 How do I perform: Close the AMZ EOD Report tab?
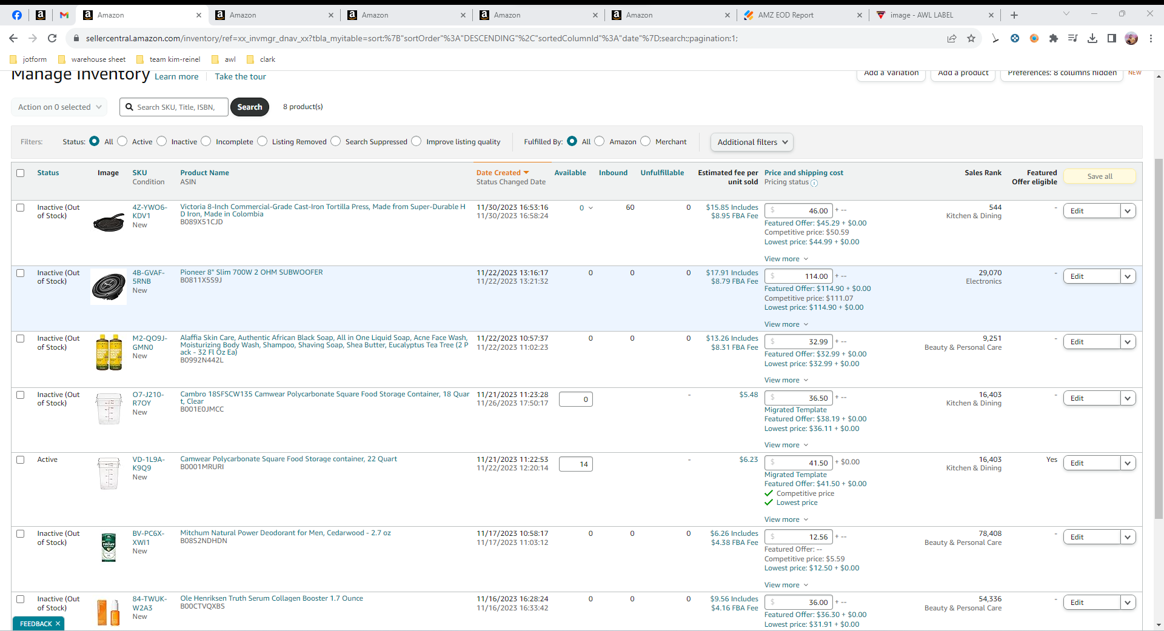coord(859,15)
